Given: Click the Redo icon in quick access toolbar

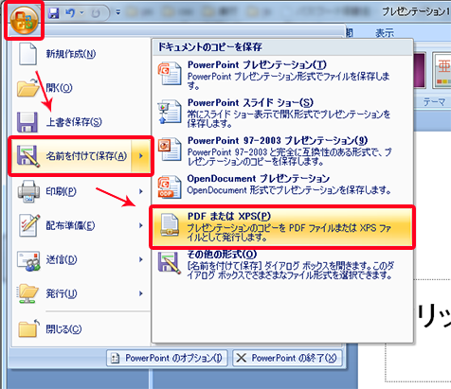Looking at the screenshot, I should click(x=96, y=13).
